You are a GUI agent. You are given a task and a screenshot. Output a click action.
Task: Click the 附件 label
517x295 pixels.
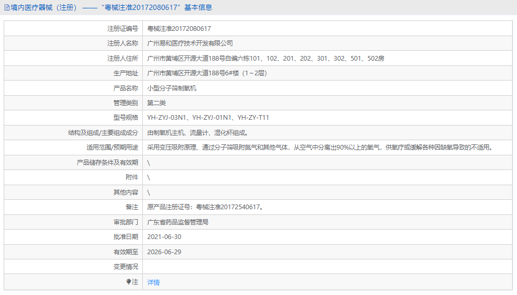[132, 177]
